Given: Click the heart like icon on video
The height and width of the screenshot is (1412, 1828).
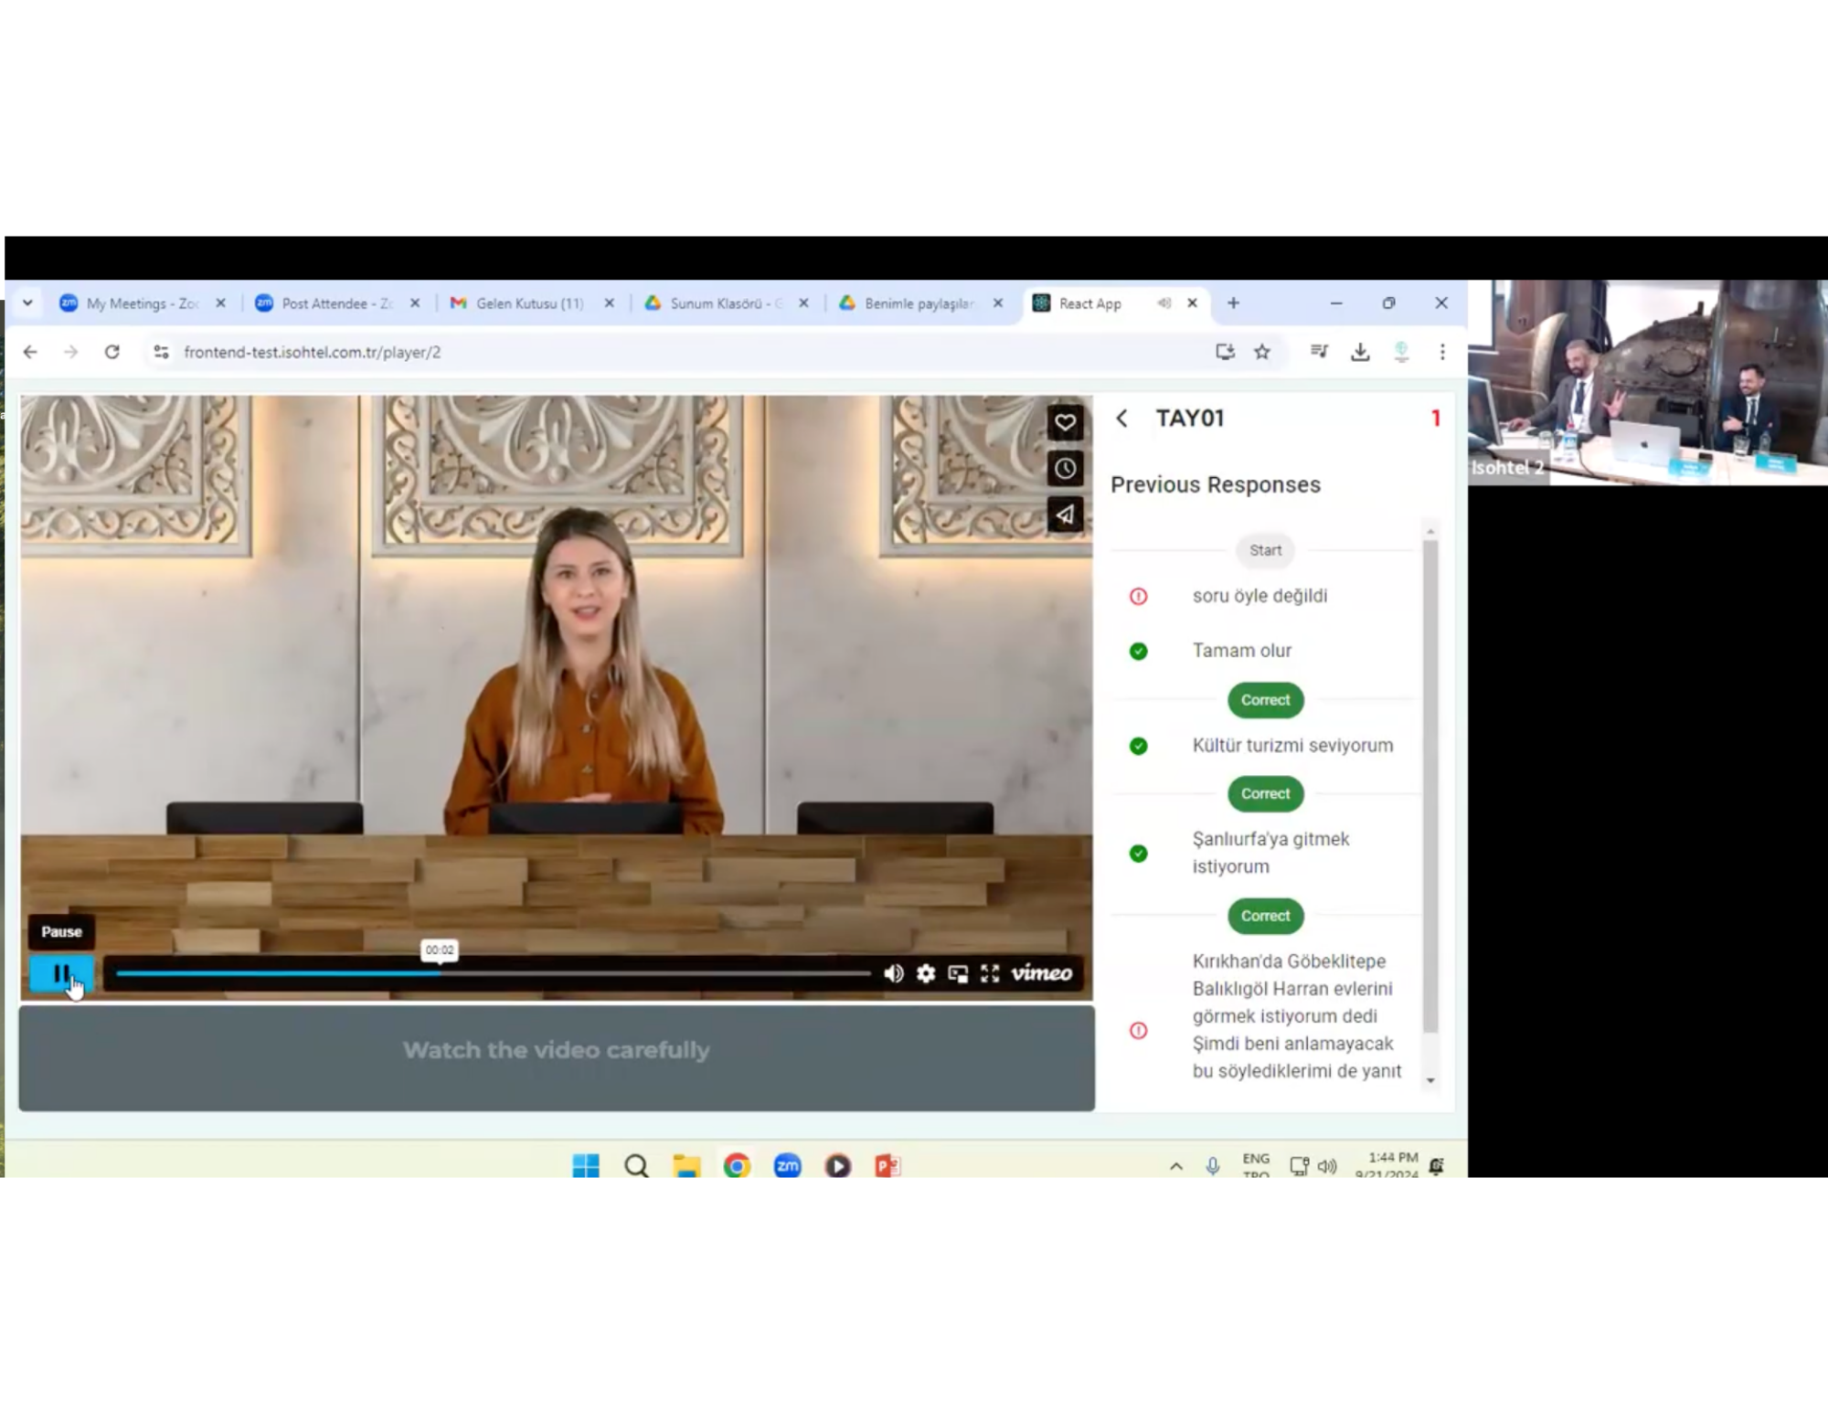Looking at the screenshot, I should [x=1065, y=422].
